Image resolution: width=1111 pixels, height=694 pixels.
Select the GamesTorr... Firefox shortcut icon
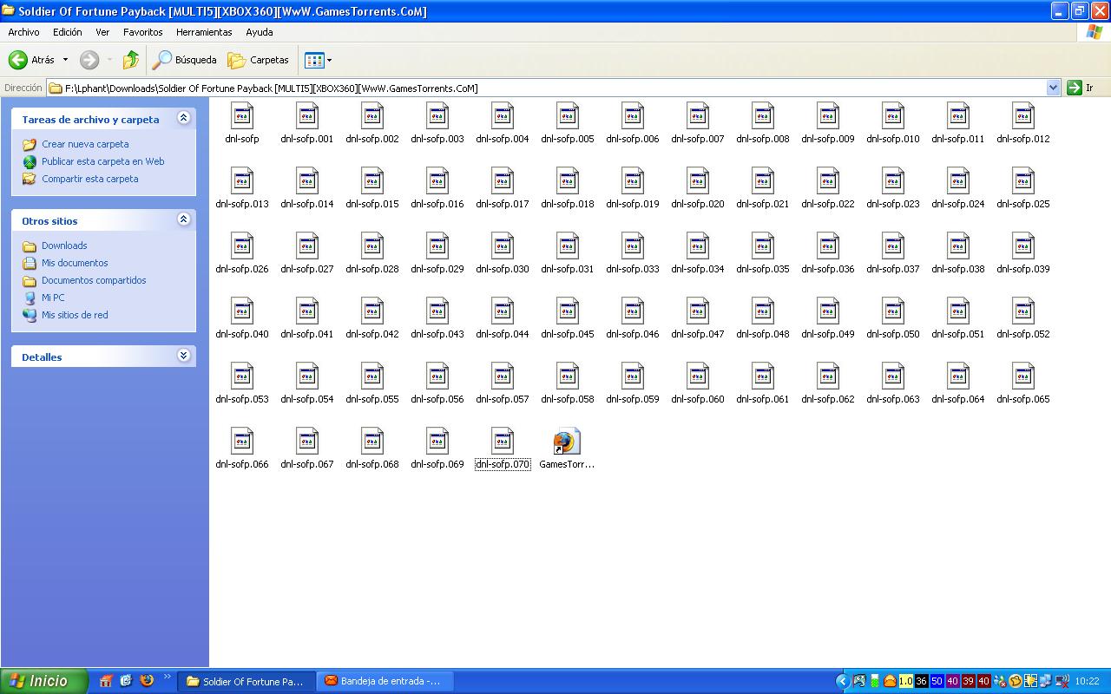point(567,442)
